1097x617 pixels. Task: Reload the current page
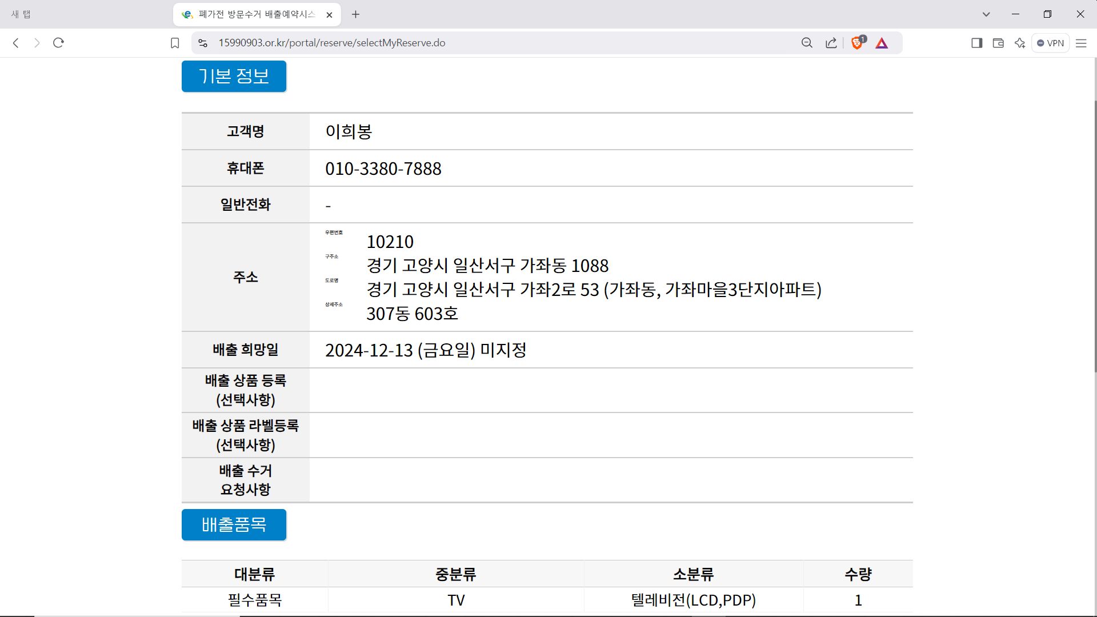click(58, 43)
